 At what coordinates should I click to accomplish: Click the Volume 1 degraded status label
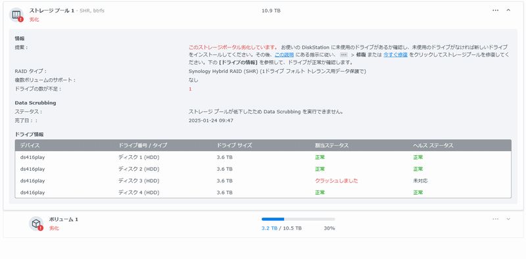(54, 228)
